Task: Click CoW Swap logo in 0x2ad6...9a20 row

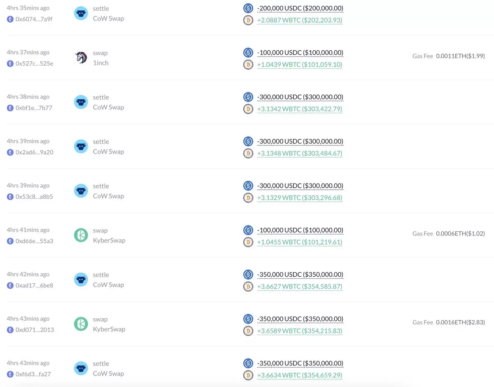Action: tap(81, 147)
